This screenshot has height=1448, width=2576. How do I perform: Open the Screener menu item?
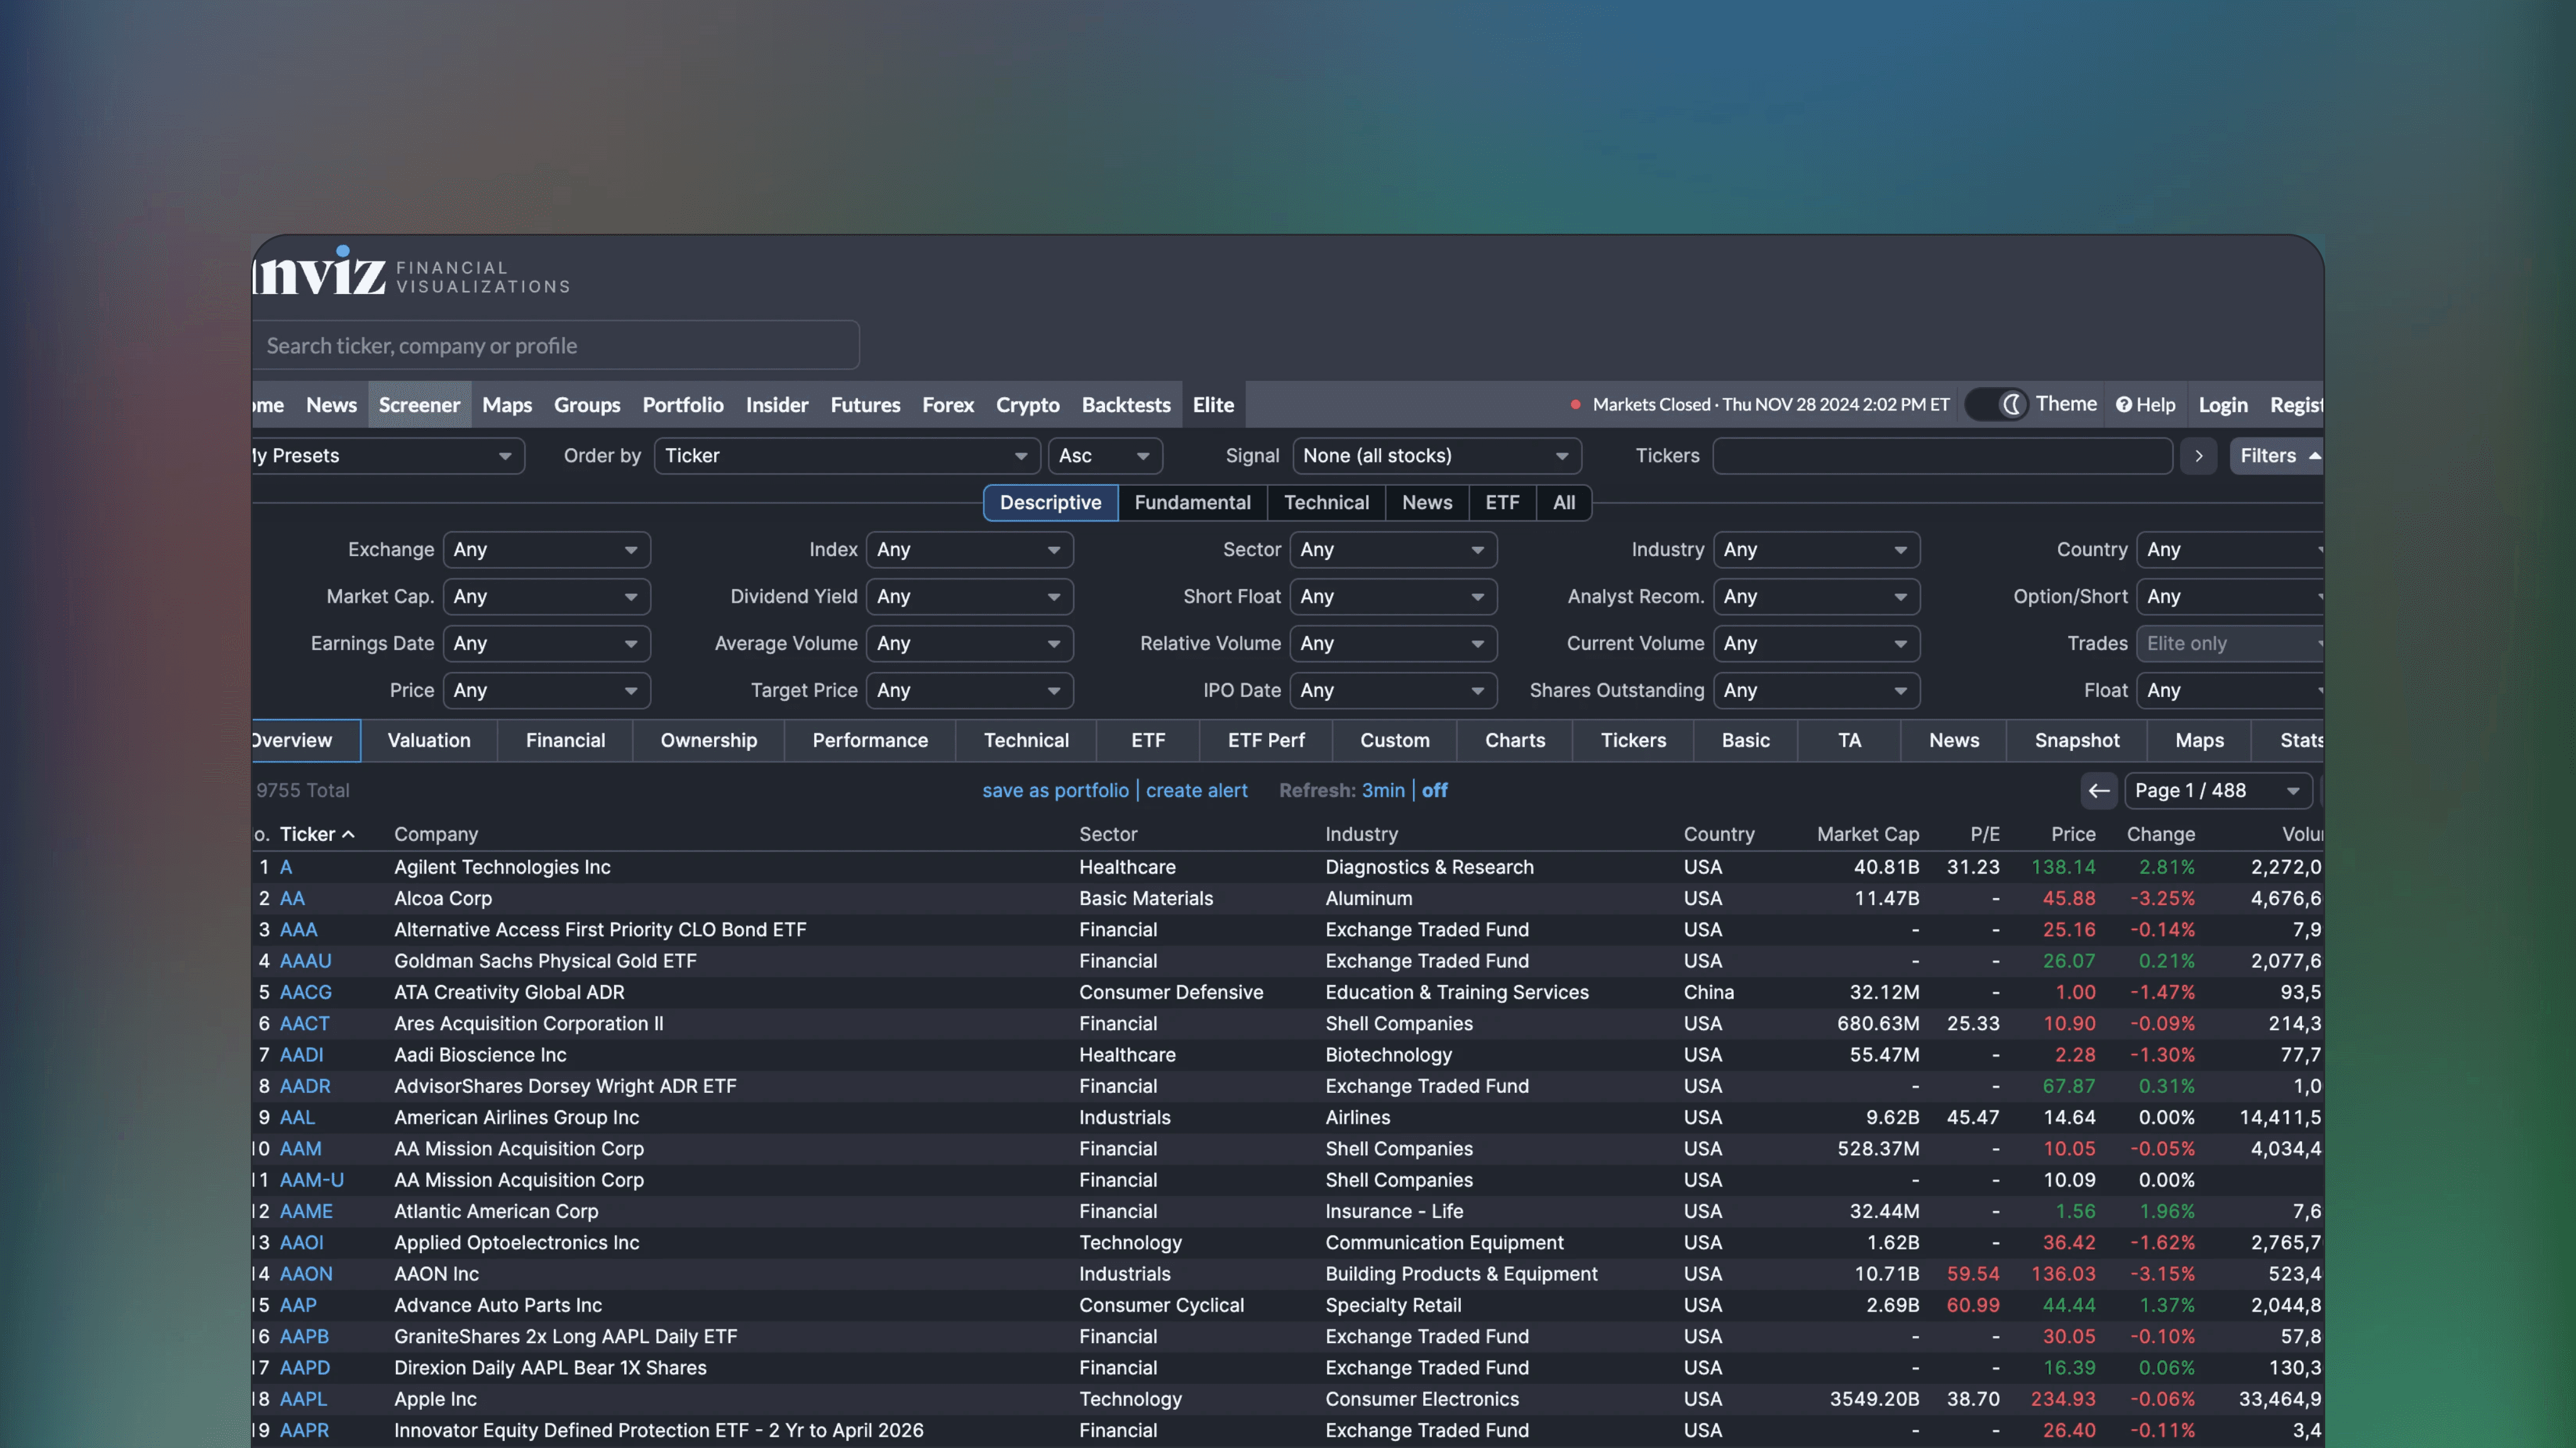point(419,405)
